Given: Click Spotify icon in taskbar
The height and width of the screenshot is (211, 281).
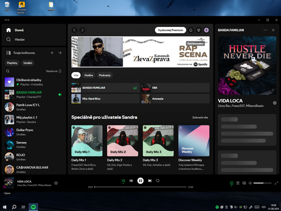Looking at the screenshot, I should 33,207.
